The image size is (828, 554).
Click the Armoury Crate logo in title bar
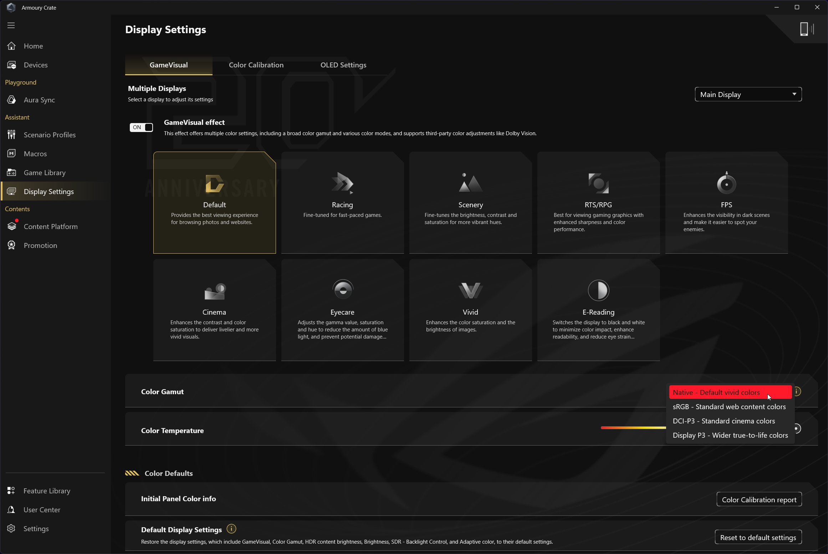tap(11, 7)
